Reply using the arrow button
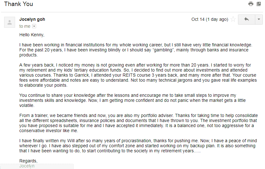This screenshot has width=265, height=169. point(246,19)
